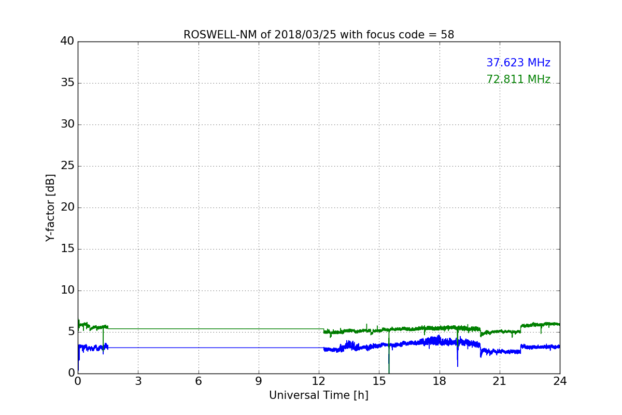Viewport: 622px width, 415px height.
Task: Click the 3 tick on the time axis
Action: pyautogui.click(x=138, y=381)
